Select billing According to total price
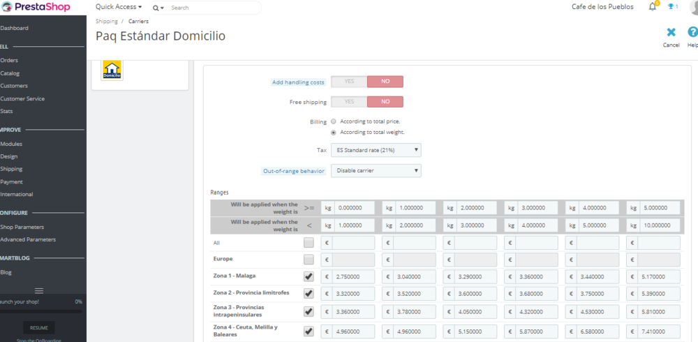 pyautogui.click(x=334, y=121)
